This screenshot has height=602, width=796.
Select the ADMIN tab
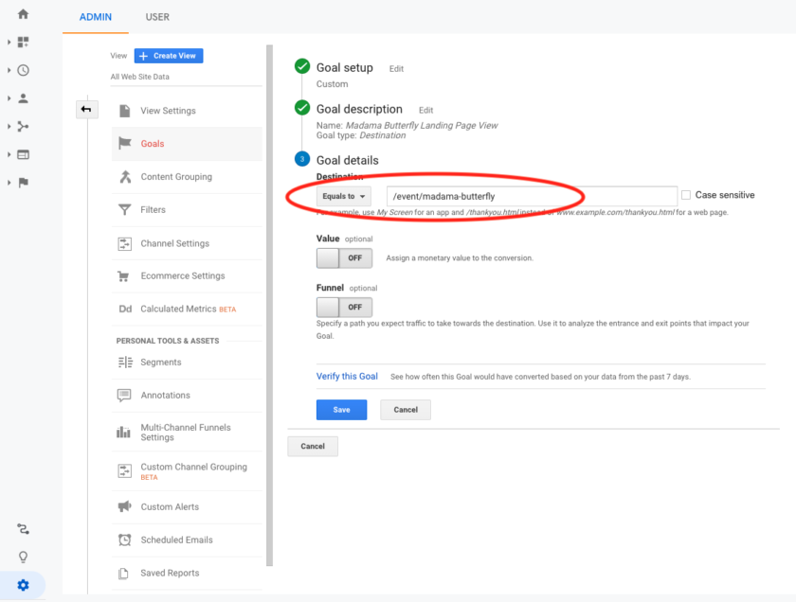tap(95, 16)
